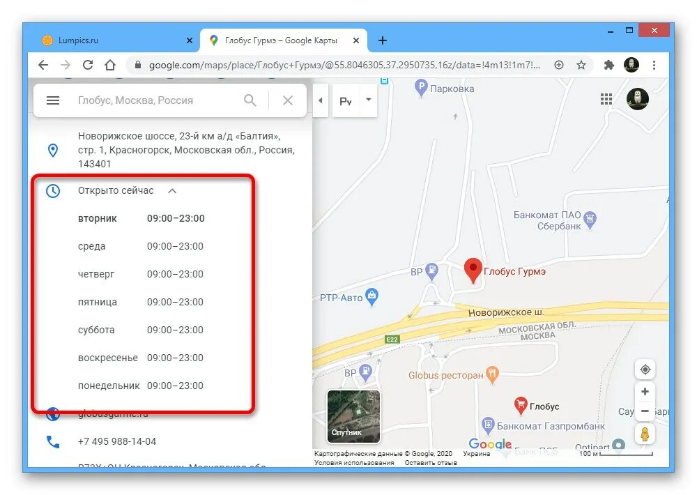
Task: Show my location on map
Action: click(x=645, y=370)
